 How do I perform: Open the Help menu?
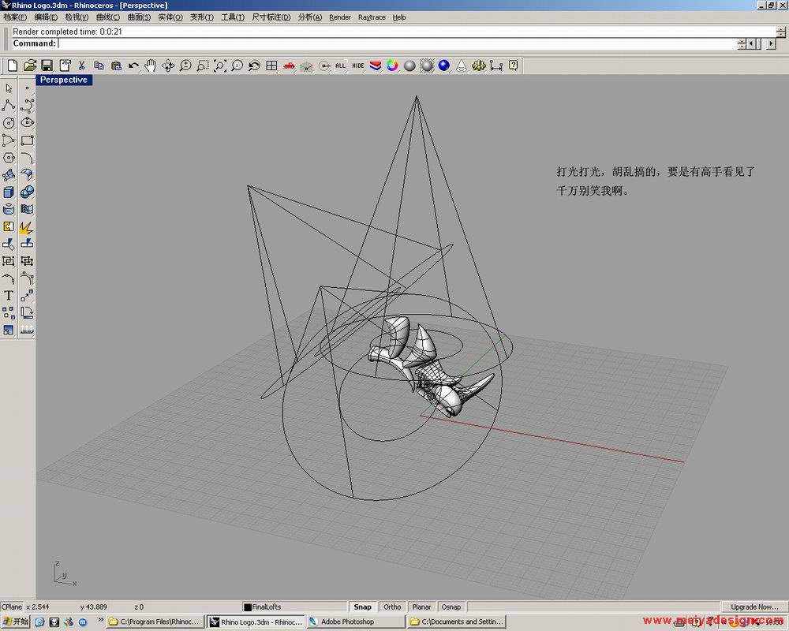(x=399, y=17)
